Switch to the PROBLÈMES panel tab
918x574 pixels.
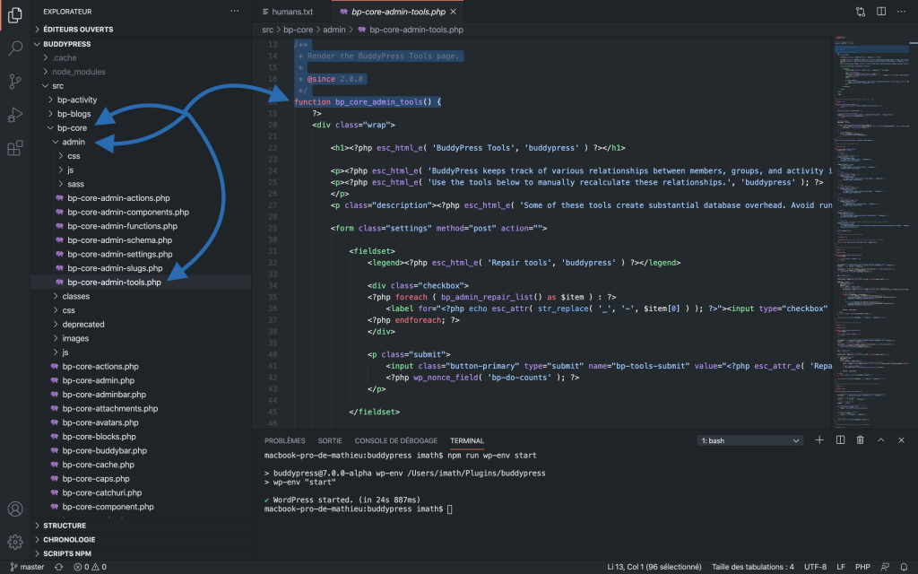(284, 441)
